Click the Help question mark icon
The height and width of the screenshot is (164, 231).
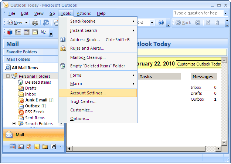point(161,23)
